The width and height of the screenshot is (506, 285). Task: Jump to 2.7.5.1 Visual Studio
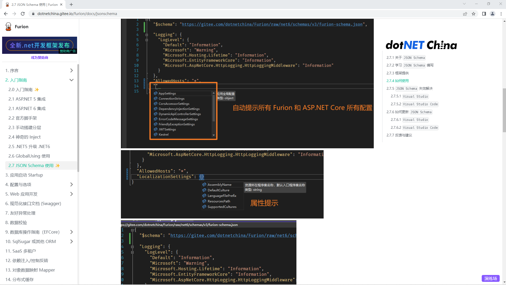point(410,96)
